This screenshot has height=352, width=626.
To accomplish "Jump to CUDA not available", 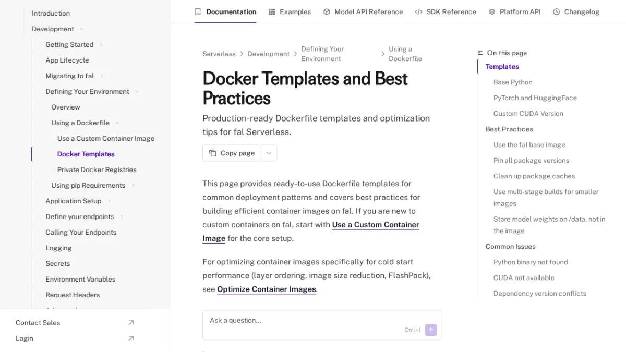I will (x=524, y=278).
